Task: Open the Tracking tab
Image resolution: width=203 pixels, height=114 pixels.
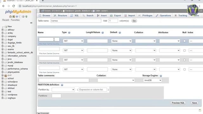Action: pos(181,16)
